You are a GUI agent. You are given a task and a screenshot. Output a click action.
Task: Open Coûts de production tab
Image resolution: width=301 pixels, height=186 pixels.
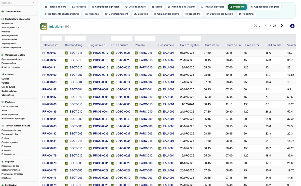pos(220,14)
